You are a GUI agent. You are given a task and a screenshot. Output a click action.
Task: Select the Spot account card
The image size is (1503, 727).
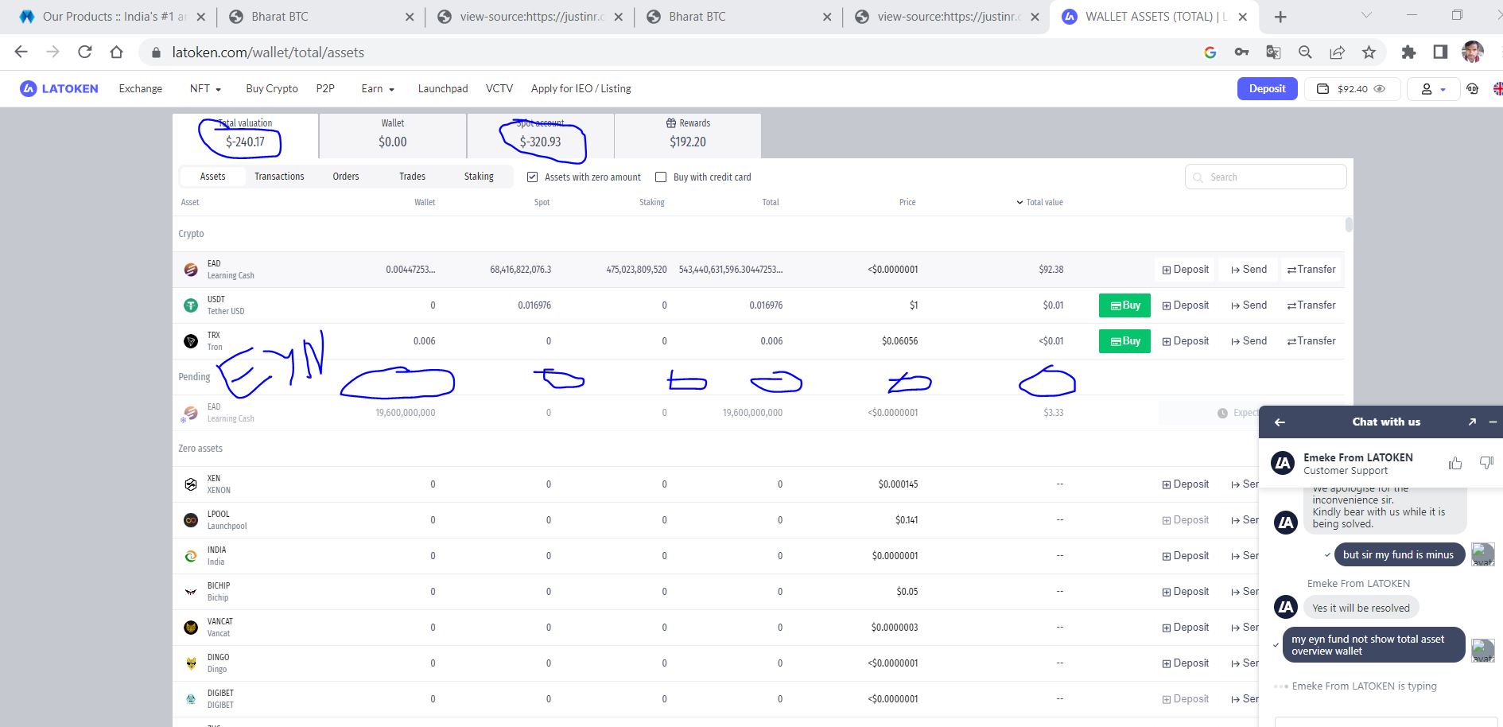pyautogui.click(x=541, y=135)
